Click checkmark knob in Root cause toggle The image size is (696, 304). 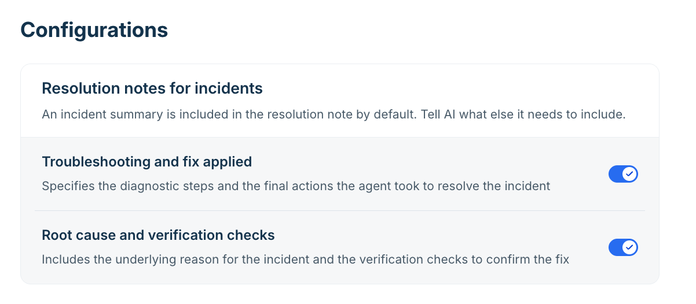click(x=630, y=247)
